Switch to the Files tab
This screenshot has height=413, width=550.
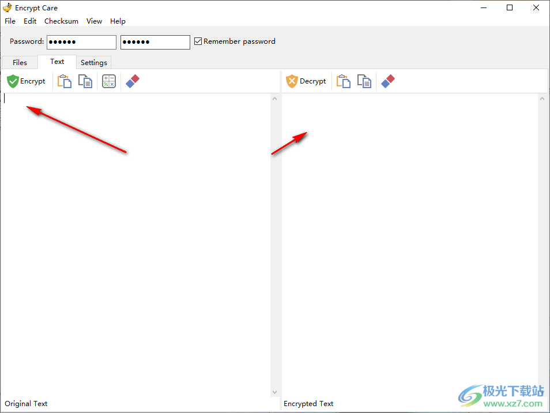(x=20, y=62)
